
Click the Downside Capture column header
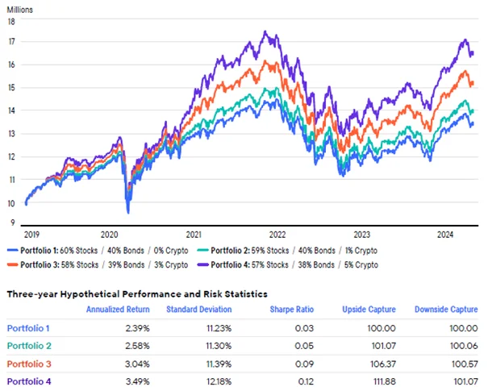pyautogui.click(x=445, y=310)
